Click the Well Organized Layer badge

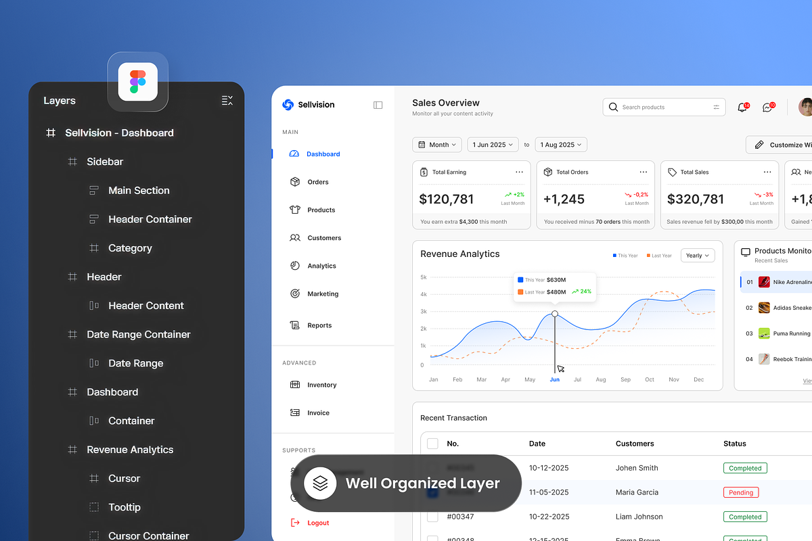[x=406, y=484]
